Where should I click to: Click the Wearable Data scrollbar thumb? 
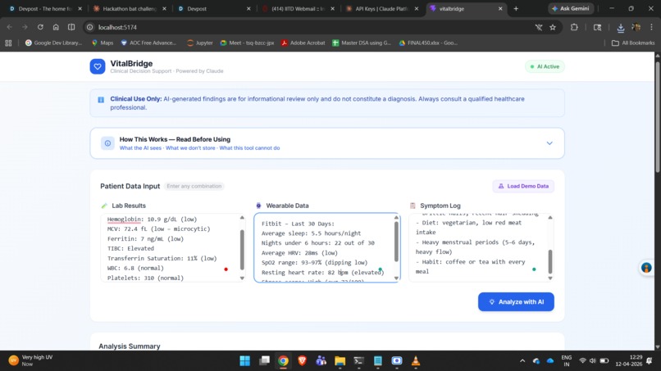coord(396,242)
